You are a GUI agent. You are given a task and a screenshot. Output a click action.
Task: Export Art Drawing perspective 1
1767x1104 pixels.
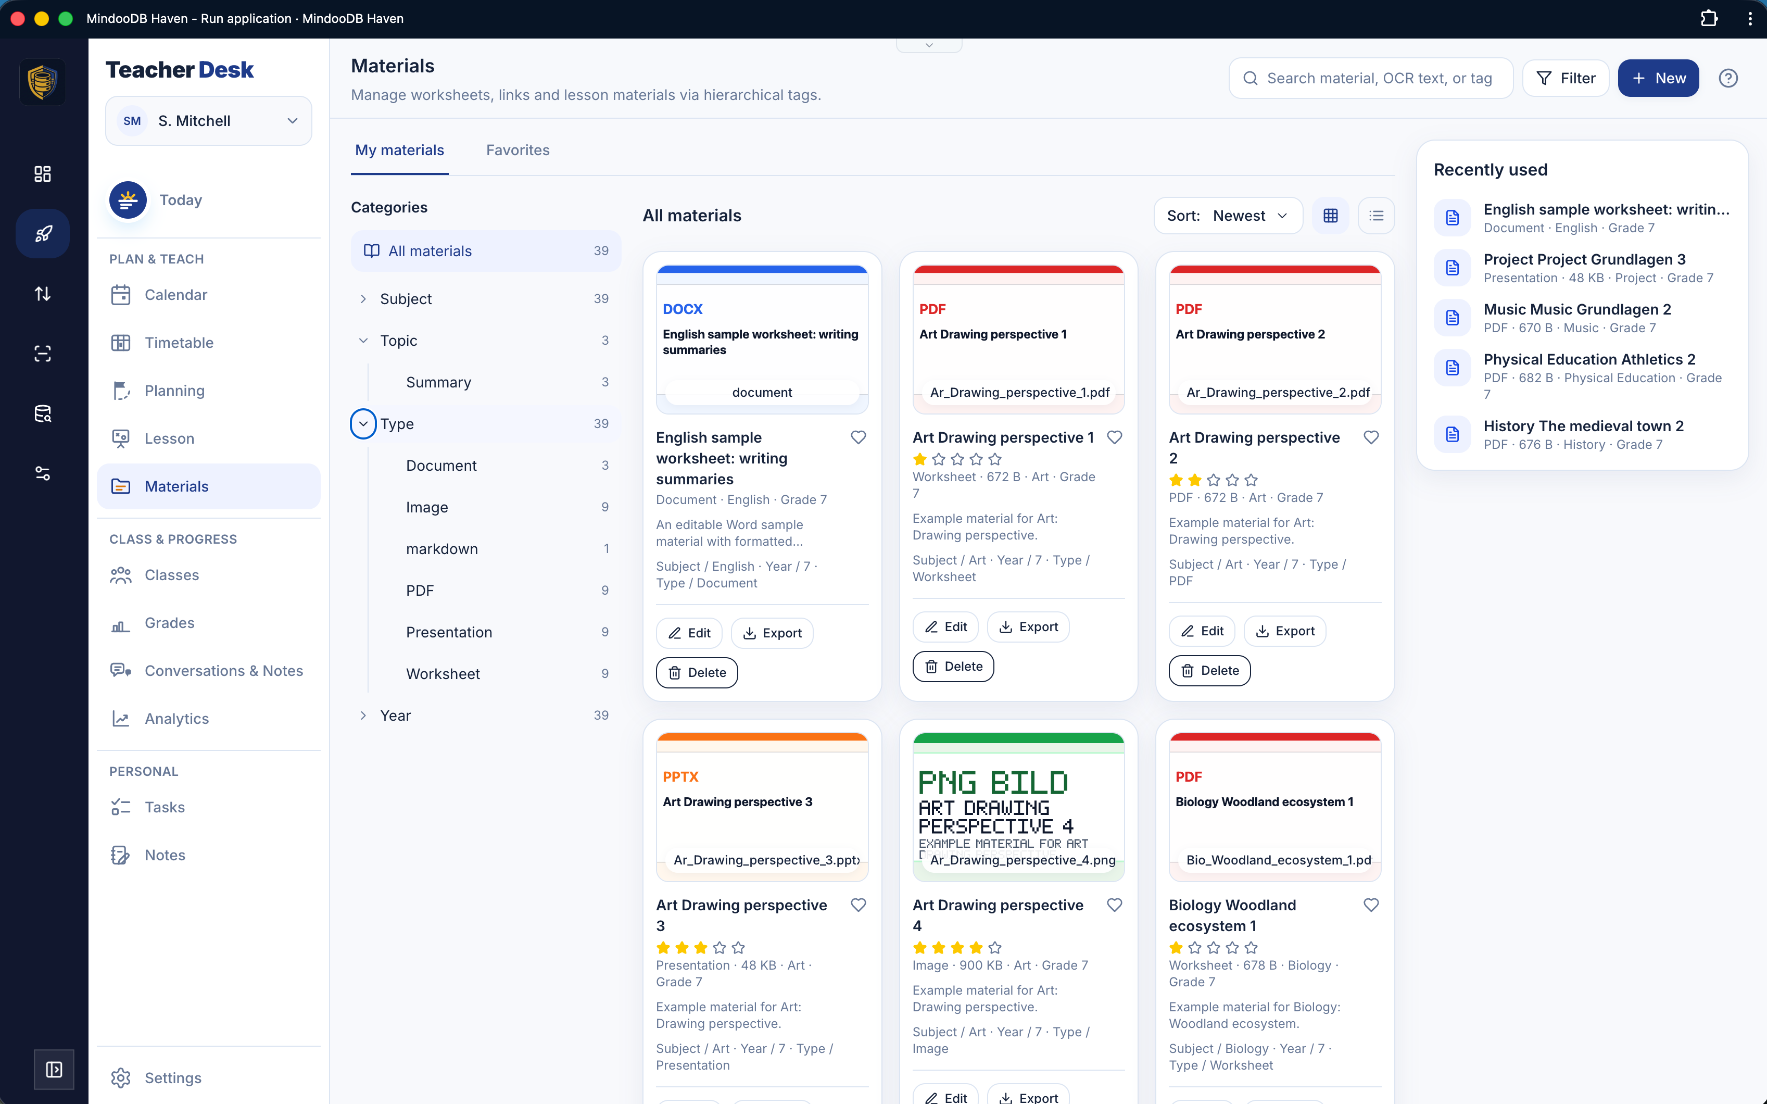pyautogui.click(x=1028, y=626)
